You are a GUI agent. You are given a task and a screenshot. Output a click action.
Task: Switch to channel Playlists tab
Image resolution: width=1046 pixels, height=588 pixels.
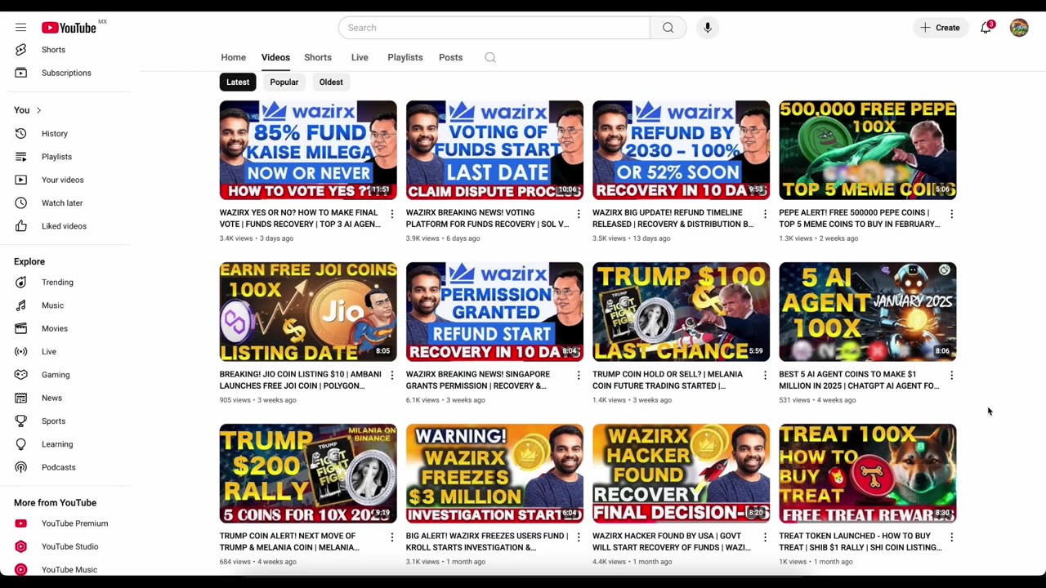(x=405, y=57)
